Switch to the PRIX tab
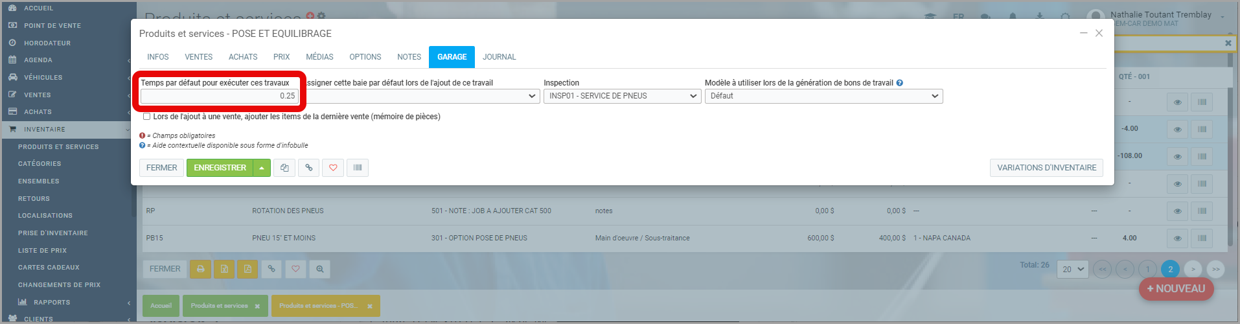Image resolution: width=1240 pixels, height=324 pixels. pos(281,57)
